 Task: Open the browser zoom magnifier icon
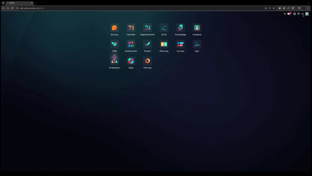pyautogui.click(x=269, y=8)
